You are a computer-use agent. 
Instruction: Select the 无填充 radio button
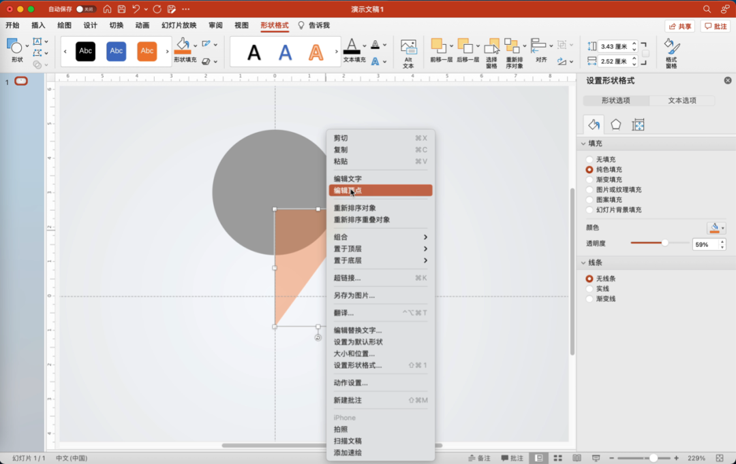click(x=589, y=159)
